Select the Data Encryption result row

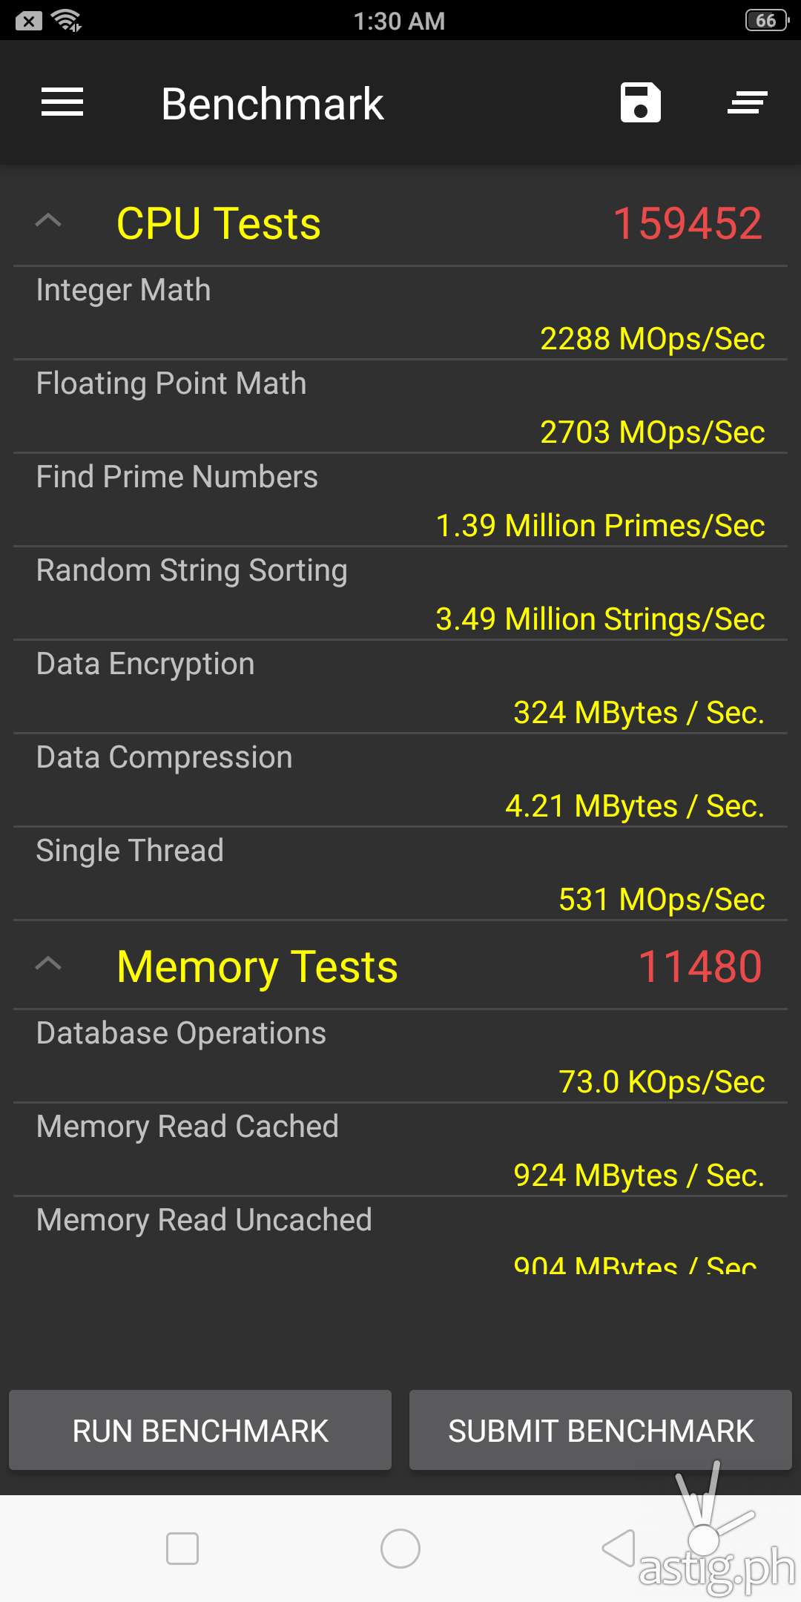(x=400, y=688)
